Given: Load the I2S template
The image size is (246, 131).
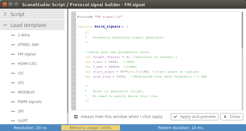Looking at the screenshot, I should tap(21, 83).
